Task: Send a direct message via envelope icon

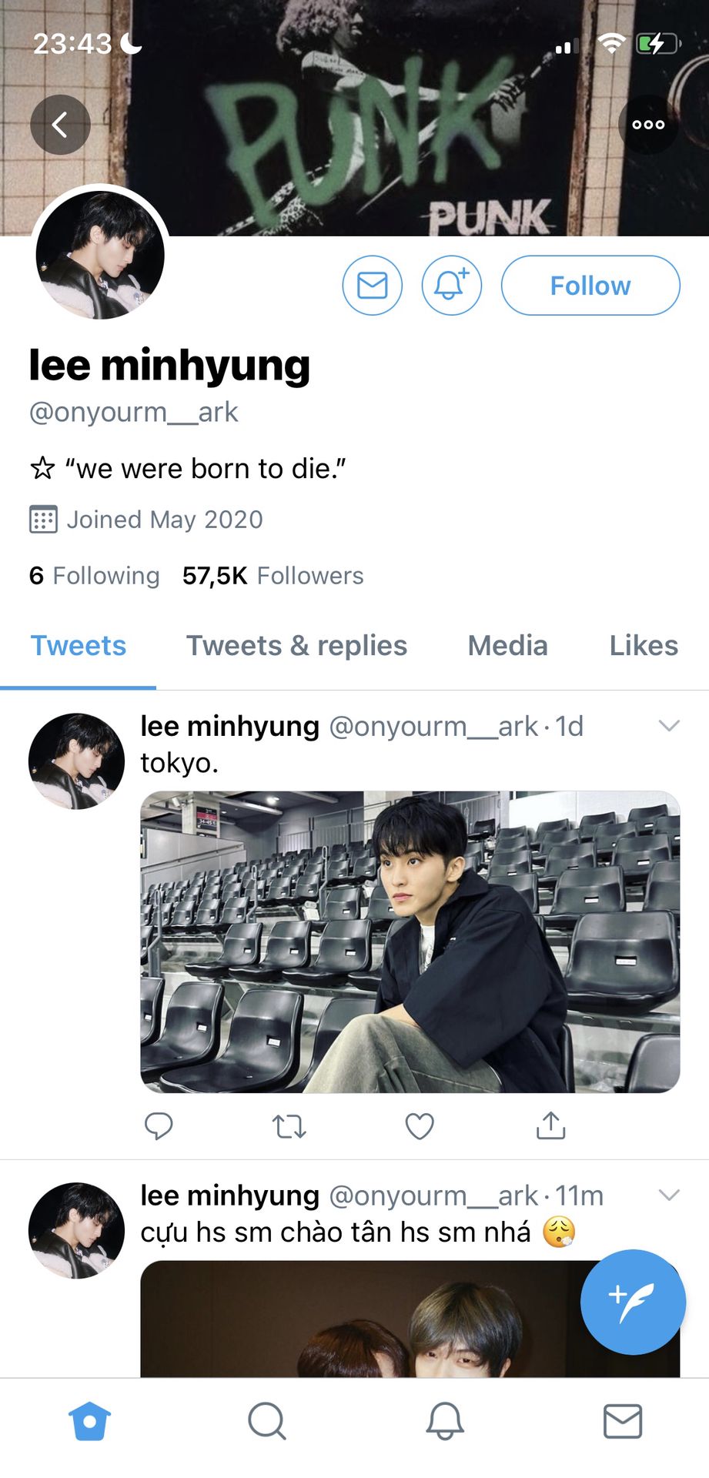Action: [373, 286]
